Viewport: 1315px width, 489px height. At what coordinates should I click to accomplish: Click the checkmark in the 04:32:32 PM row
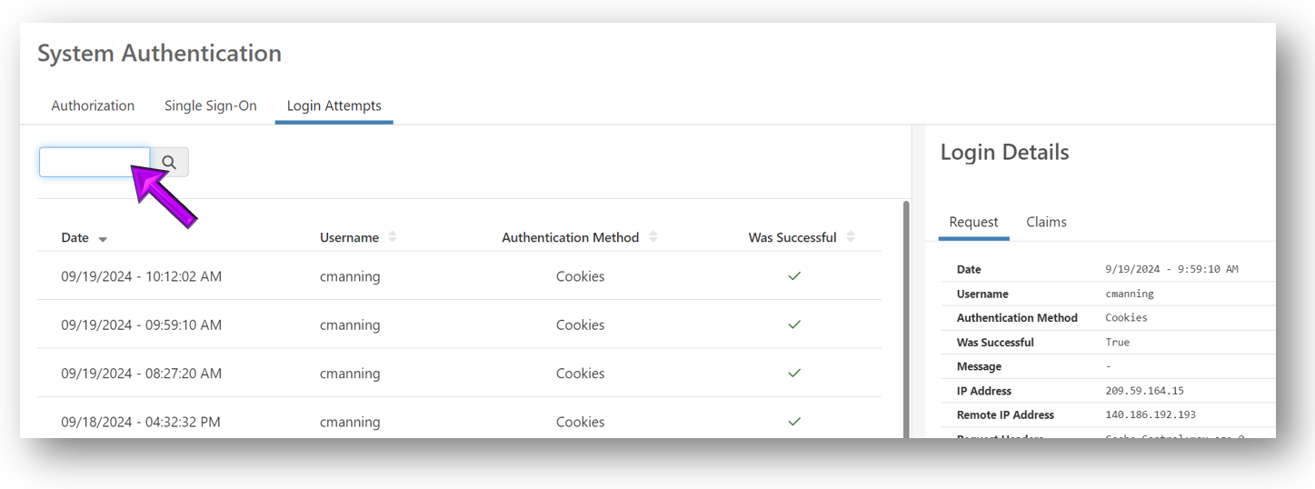pos(794,422)
